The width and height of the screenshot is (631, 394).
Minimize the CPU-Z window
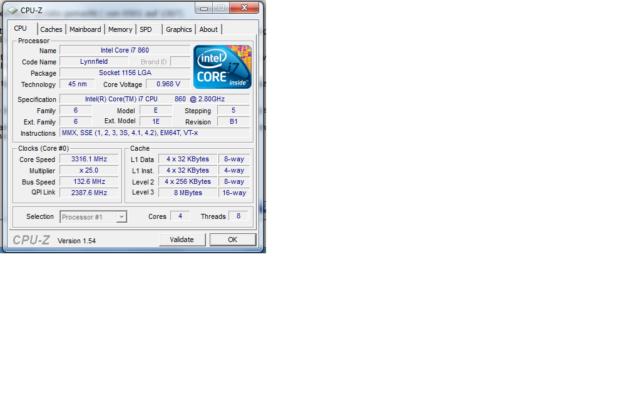[204, 8]
